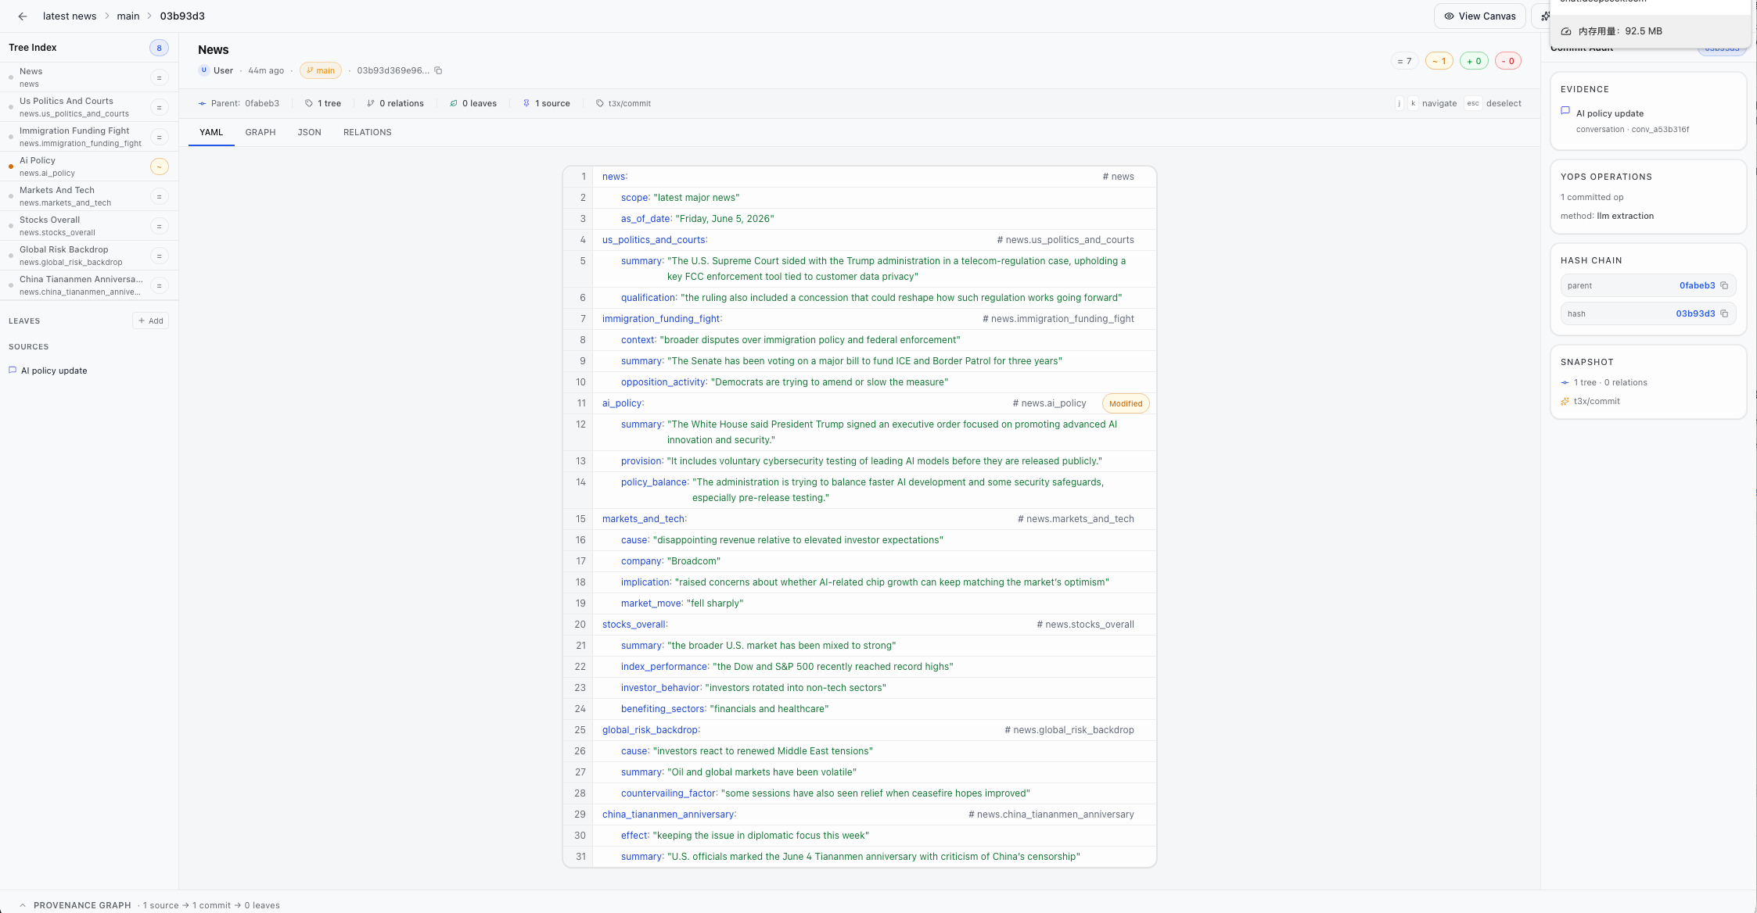Click the Tree Index count badge 8

click(x=159, y=48)
